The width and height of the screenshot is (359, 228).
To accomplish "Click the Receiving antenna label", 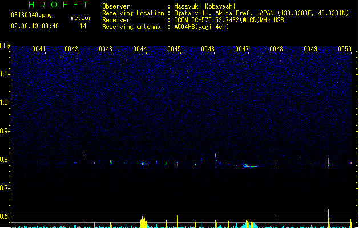I will (x=131, y=27).
